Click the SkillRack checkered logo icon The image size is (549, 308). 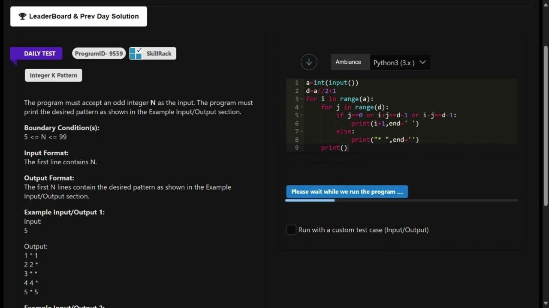click(x=136, y=53)
